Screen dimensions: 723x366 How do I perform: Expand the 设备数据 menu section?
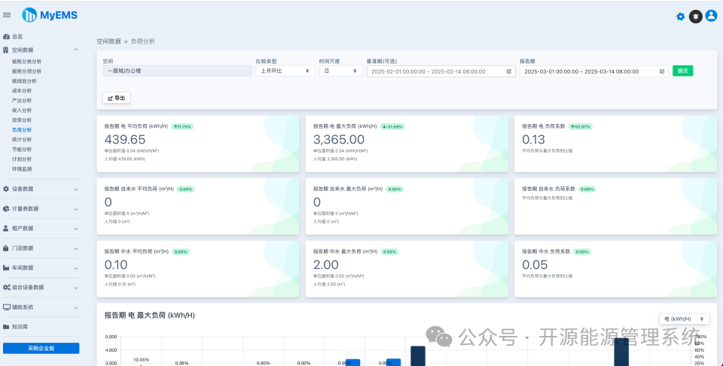[41, 189]
